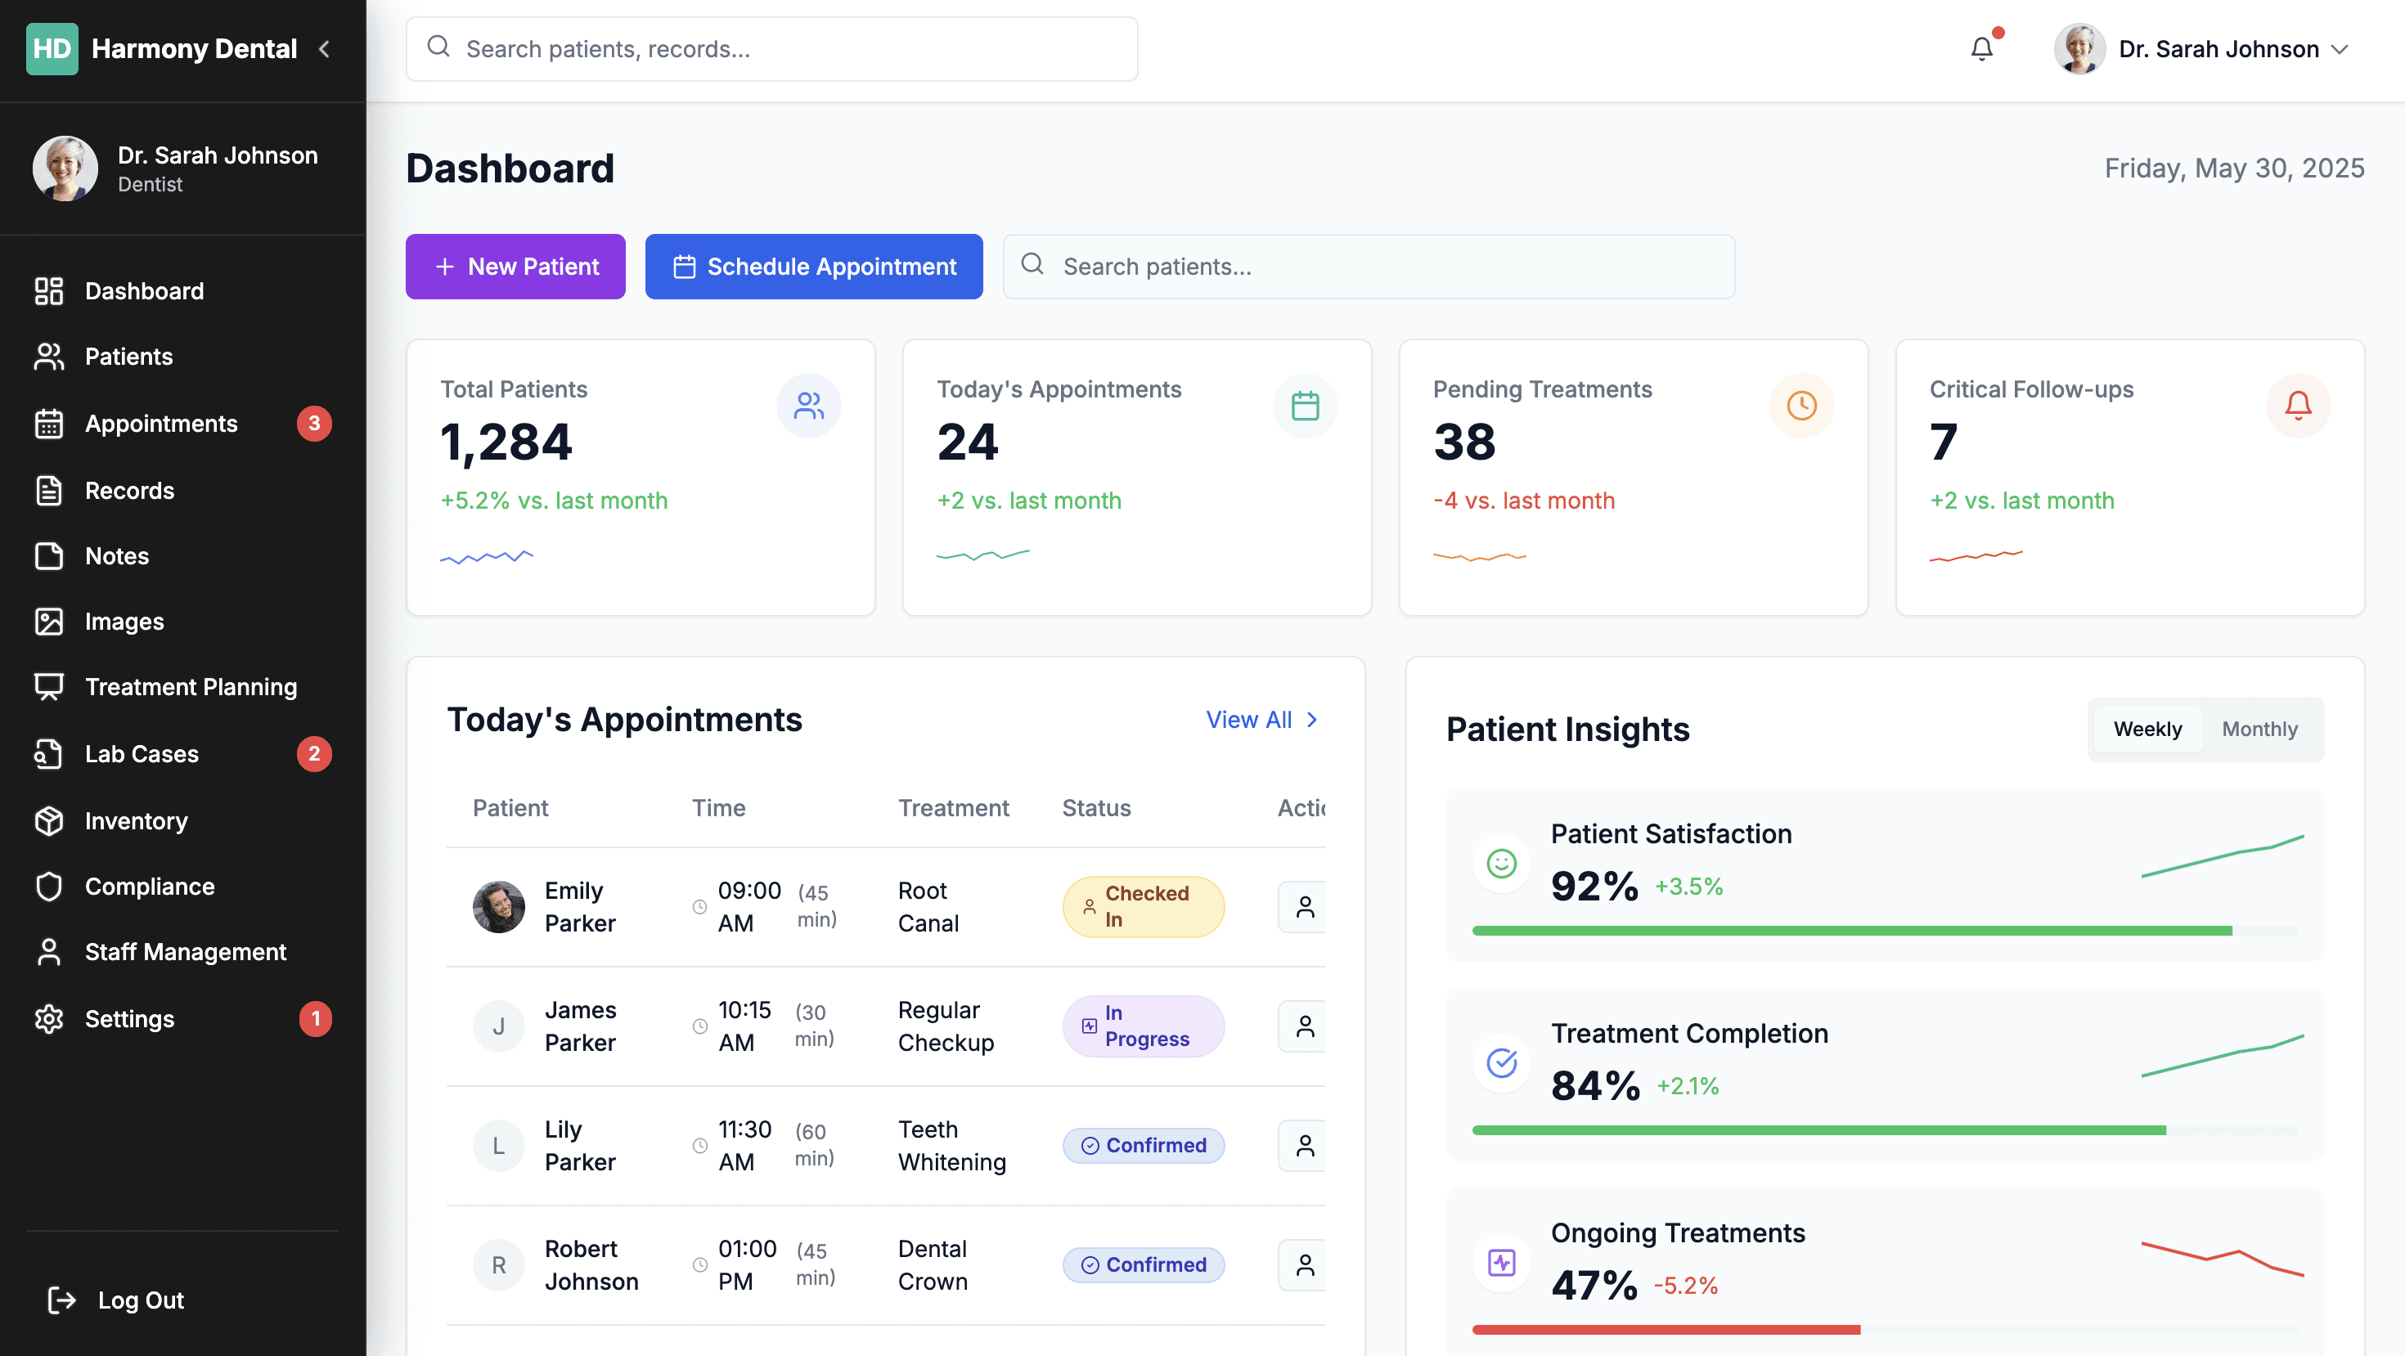Image resolution: width=2405 pixels, height=1356 pixels.
Task: Click the Today's Appointments calendar icon
Action: pyautogui.click(x=1306, y=406)
